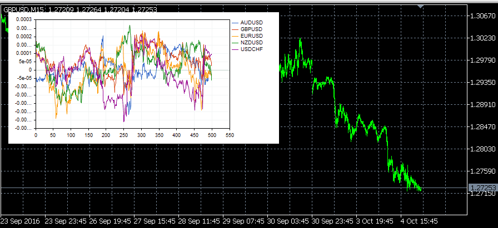
Task: Click the 350 x-axis label on inset graph
Action: point(159,135)
